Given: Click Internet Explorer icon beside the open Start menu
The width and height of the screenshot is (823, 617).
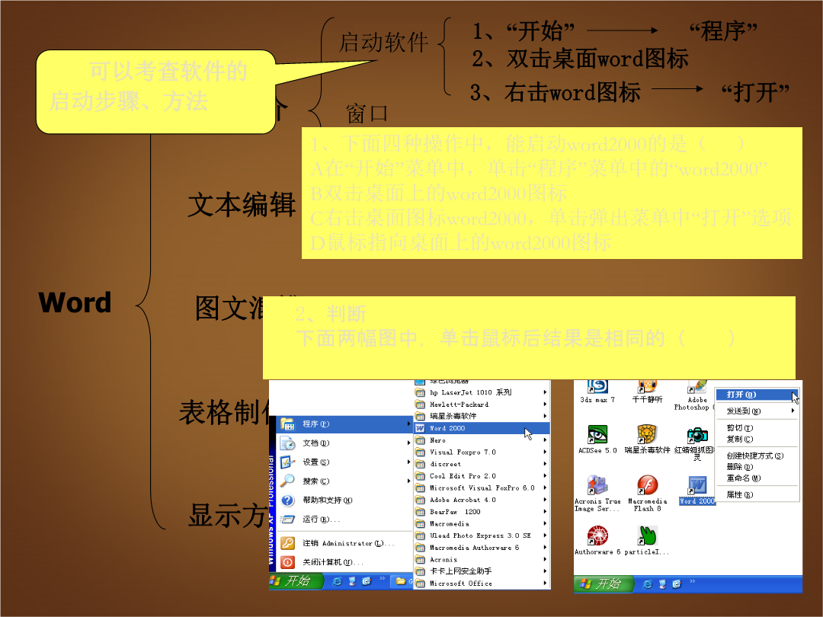Looking at the screenshot, I should (x=337, y=581).
